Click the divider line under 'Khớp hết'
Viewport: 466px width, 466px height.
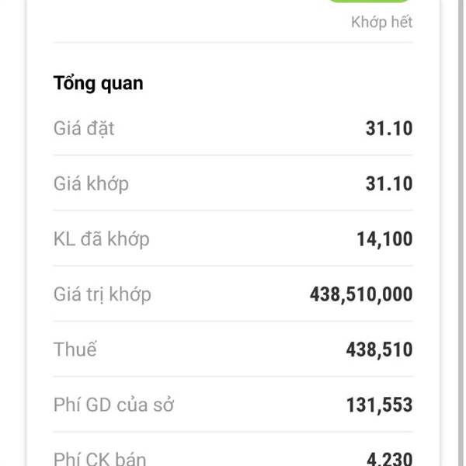[233, 43]
